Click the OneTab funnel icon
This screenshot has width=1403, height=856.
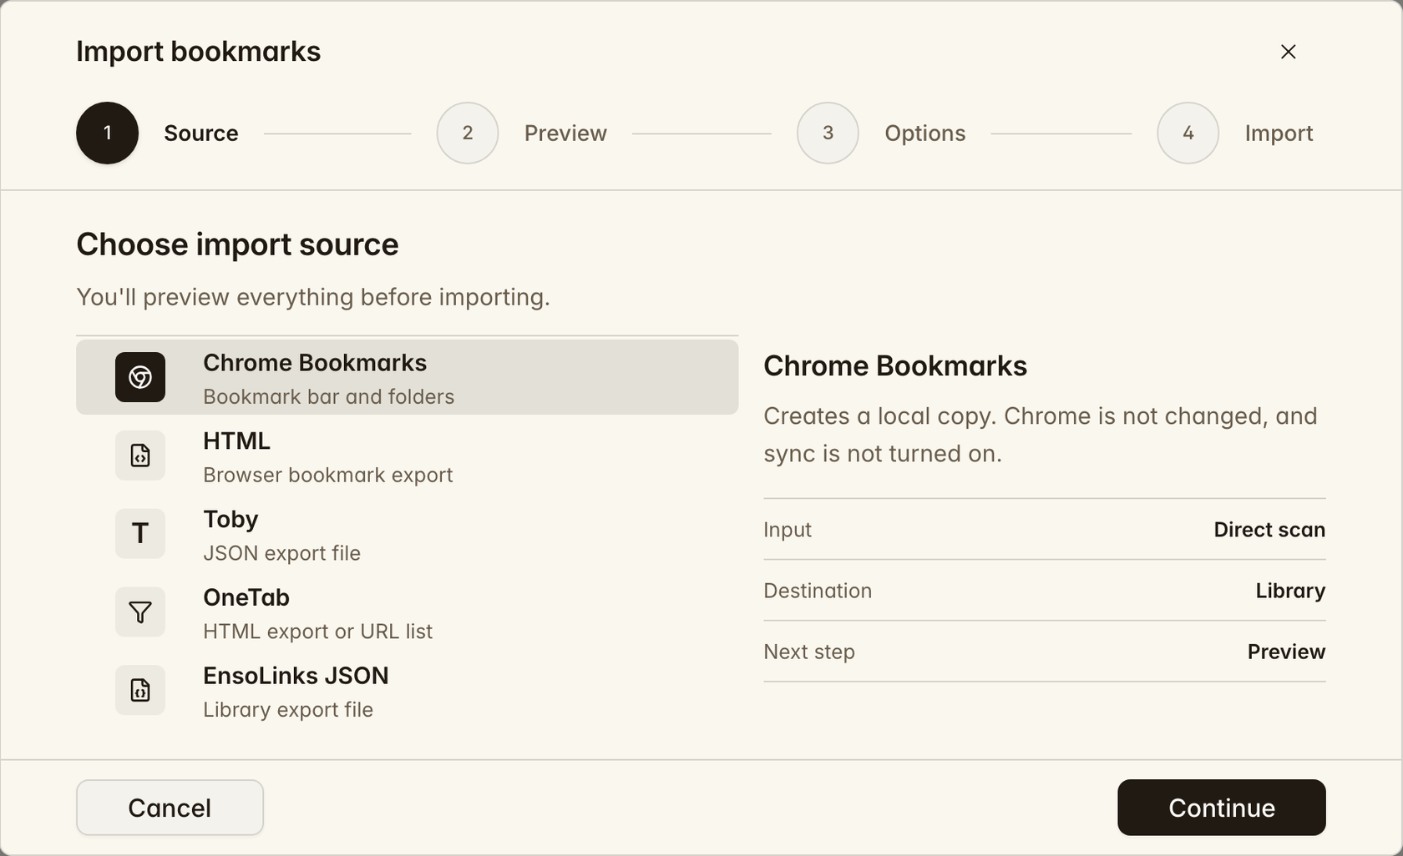click(x=140, y=612)
